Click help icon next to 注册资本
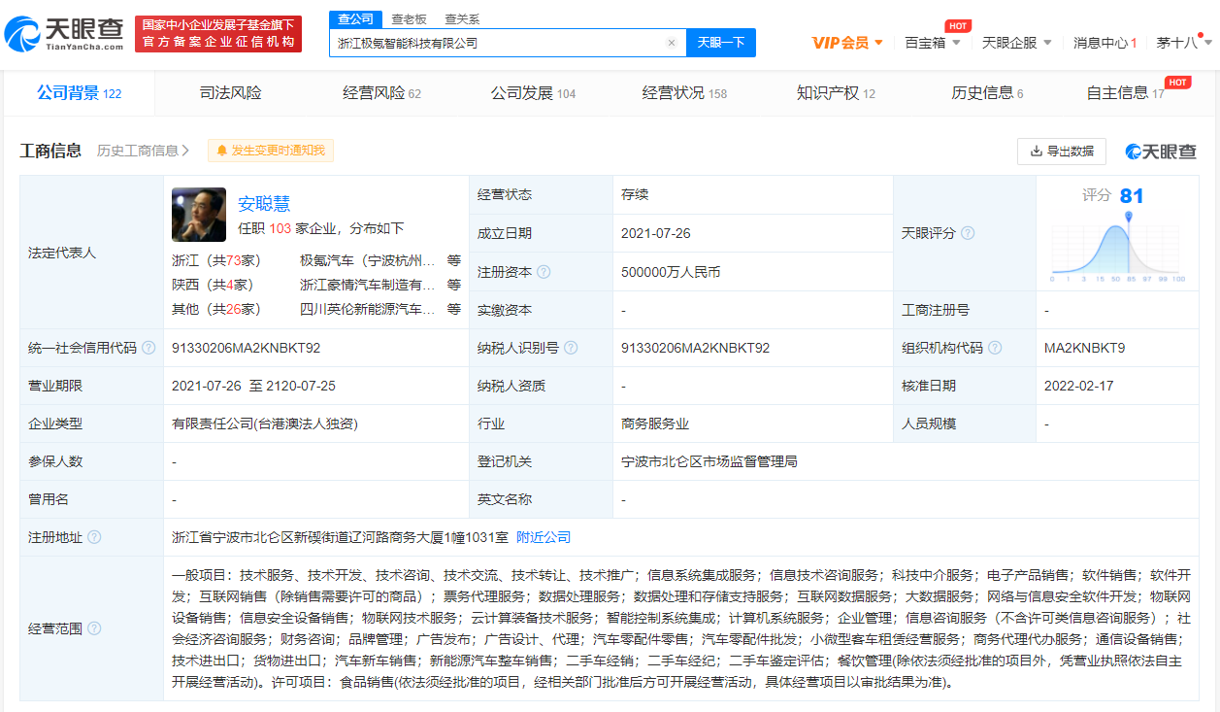This screenshot has width=1220, height=712. pos(544,272)
